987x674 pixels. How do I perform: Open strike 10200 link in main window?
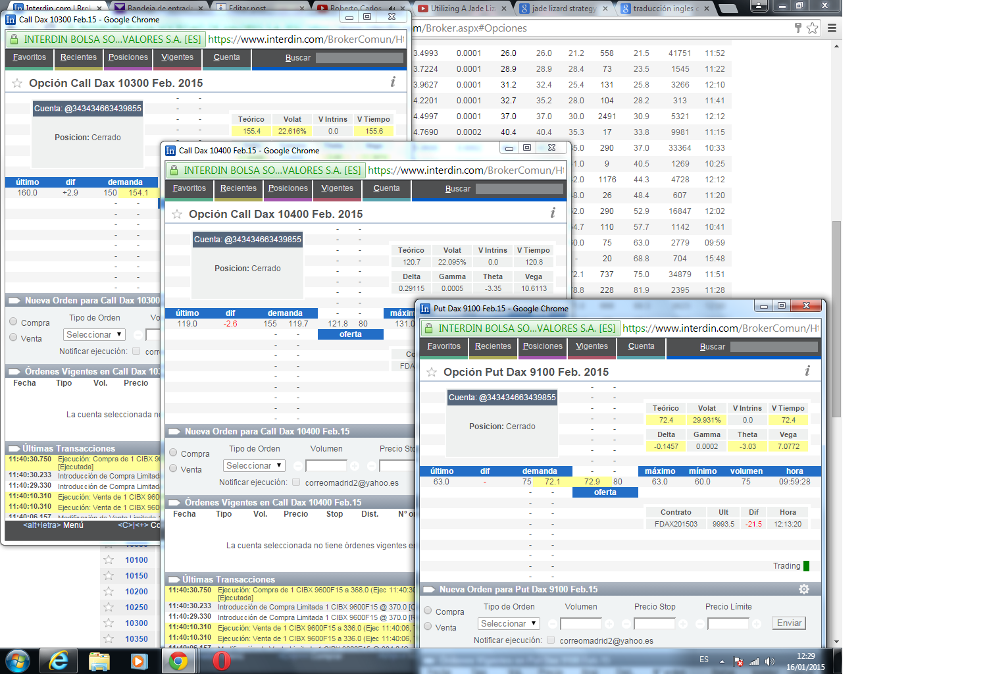pos(136,591)
